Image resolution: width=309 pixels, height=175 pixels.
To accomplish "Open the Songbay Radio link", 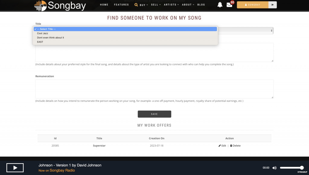I will tap(62, 170).
